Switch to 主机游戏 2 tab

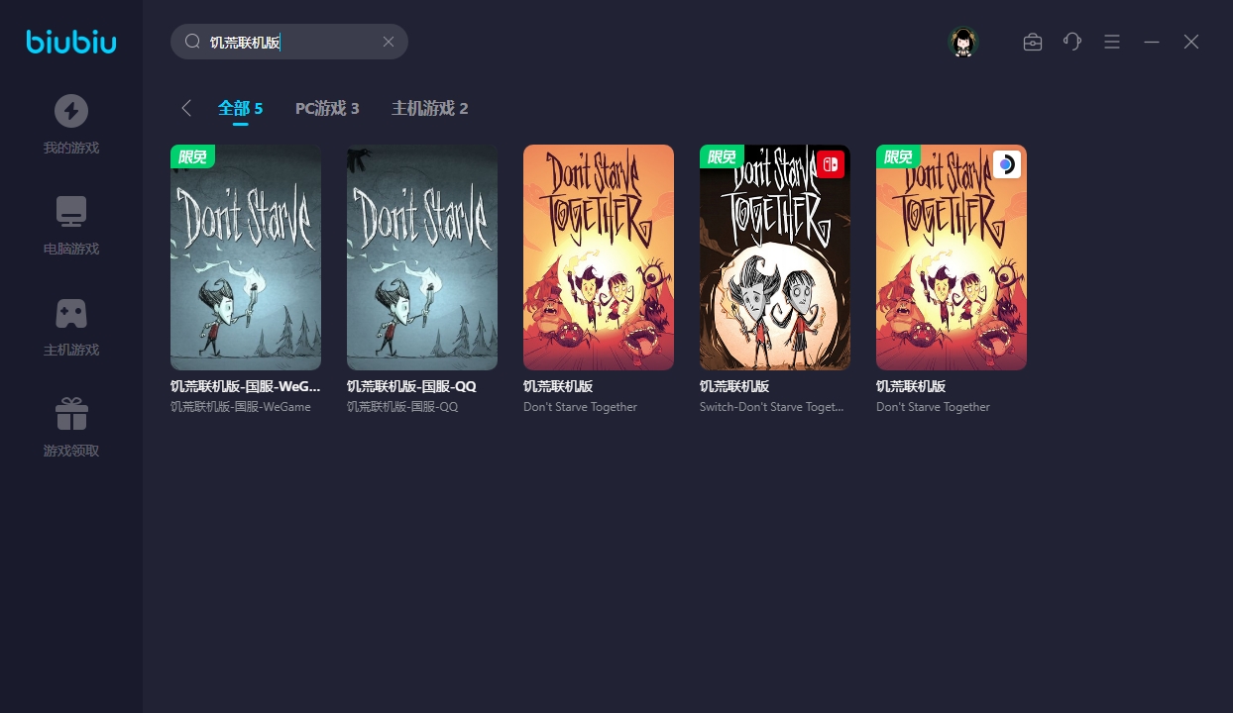(x=430, y=108)
